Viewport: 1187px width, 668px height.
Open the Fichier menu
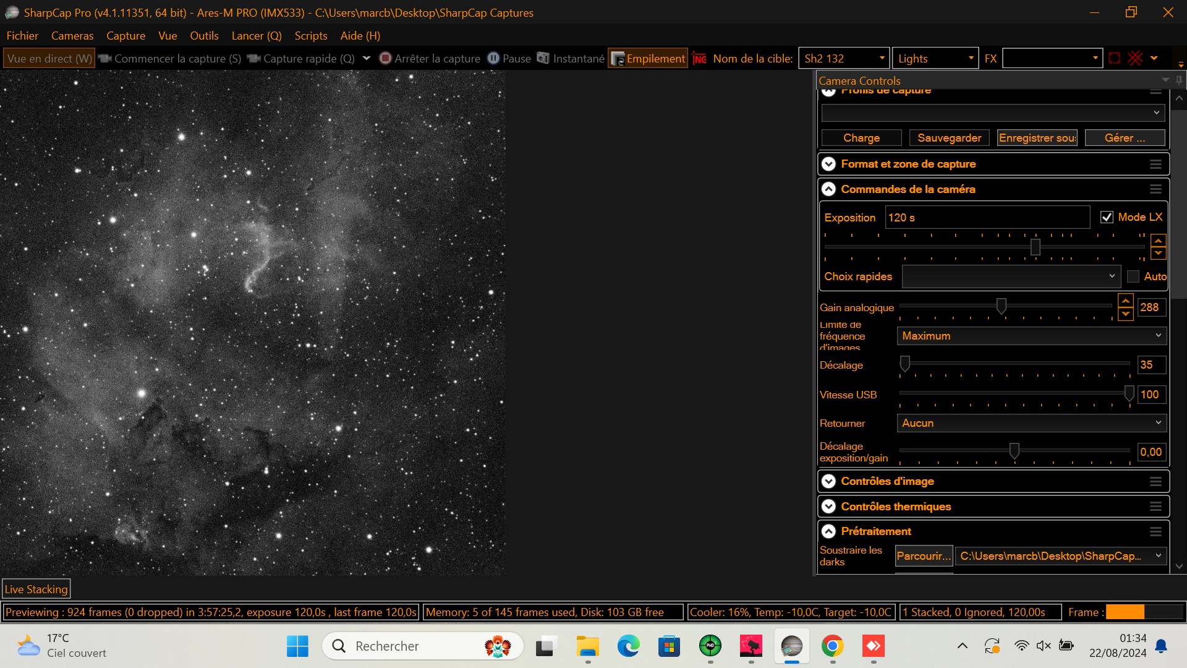22,36
